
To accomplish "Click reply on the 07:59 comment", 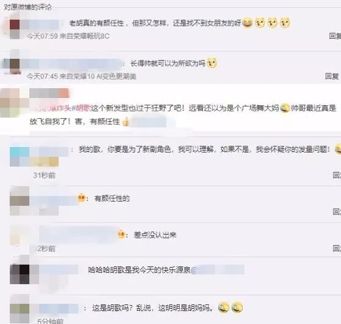I will point(335,36).
